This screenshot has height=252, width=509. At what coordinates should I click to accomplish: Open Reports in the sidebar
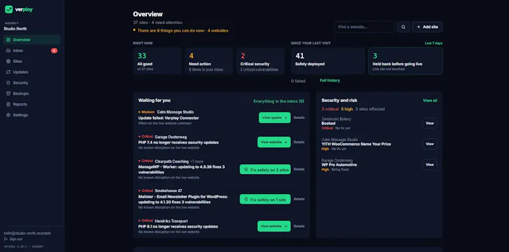pos(32,104)
